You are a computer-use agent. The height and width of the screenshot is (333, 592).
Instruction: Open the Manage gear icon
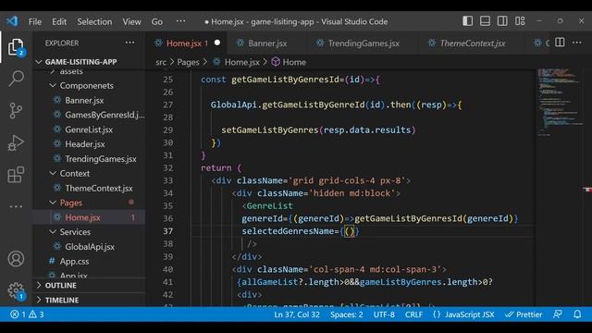(16, 290)
